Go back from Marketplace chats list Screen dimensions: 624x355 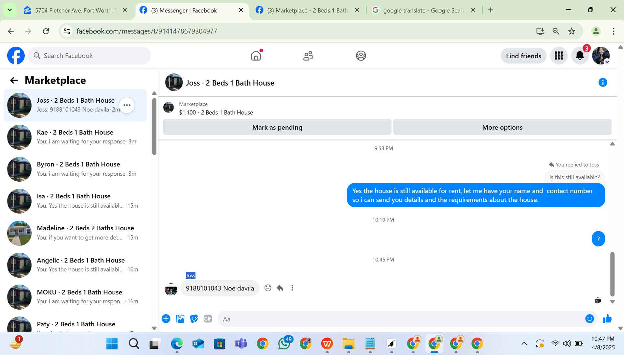pos(14,80)
